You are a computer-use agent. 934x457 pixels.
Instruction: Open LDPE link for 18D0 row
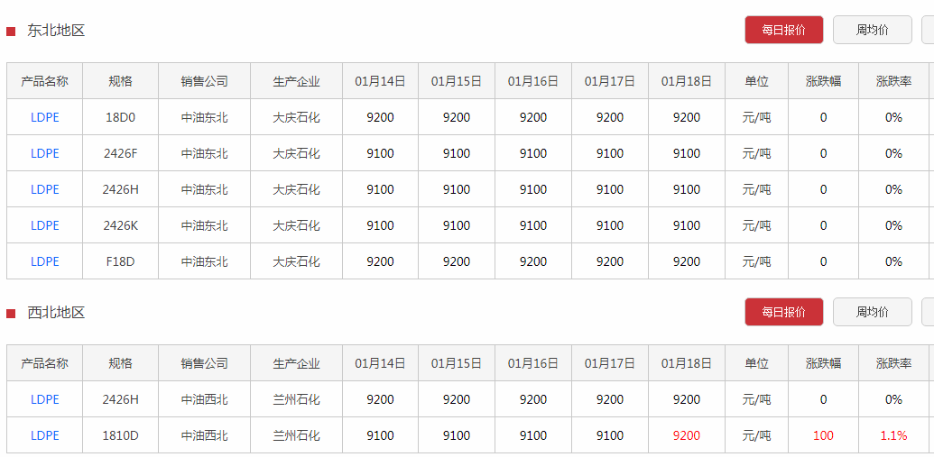coord(45,117)
